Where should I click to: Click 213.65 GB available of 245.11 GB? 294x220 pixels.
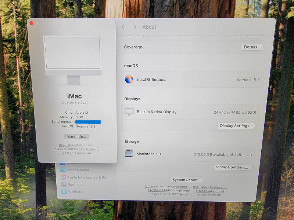click(x=223, y=155)
